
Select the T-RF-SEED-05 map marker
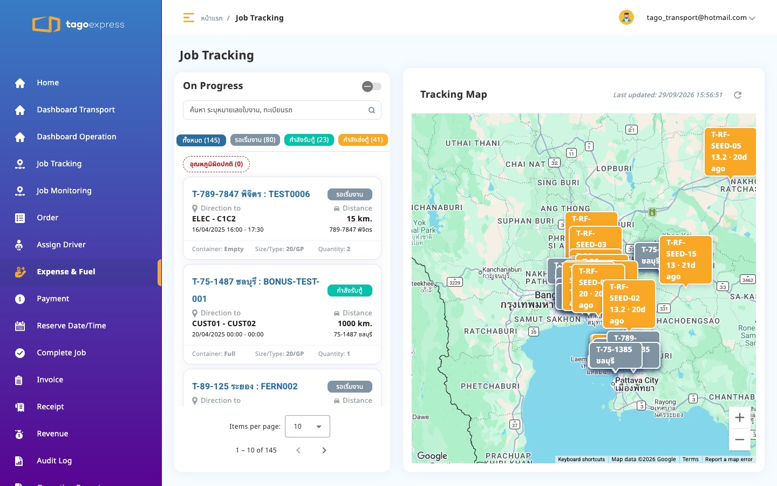(730, 152)
